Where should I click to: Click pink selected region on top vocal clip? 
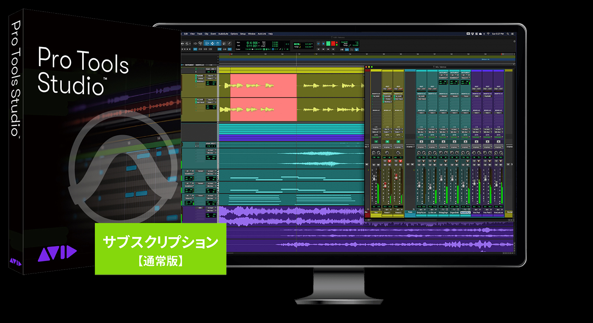(x=263, y=86)
